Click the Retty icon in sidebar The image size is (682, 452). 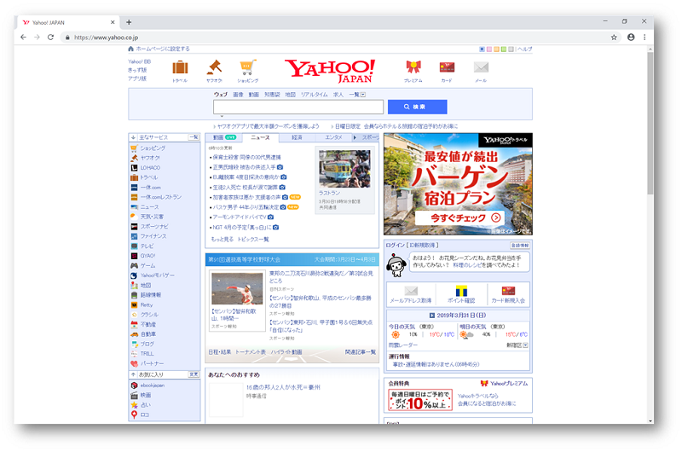(x=135, y=305)
